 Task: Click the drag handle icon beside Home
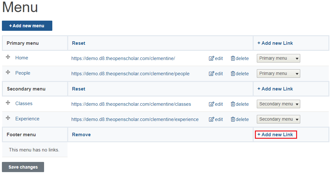coord(8,57)
